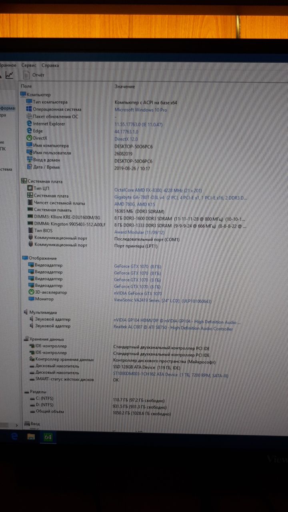
Task: Click the icon beside Операционная система
Action: tap(29, 109)
